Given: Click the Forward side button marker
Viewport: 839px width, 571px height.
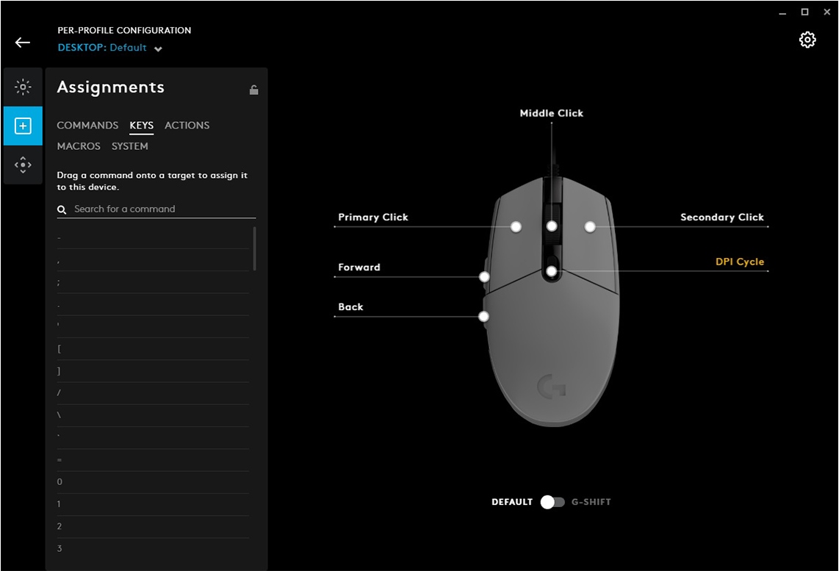Looking at the screenshot, I should point(484,277).
